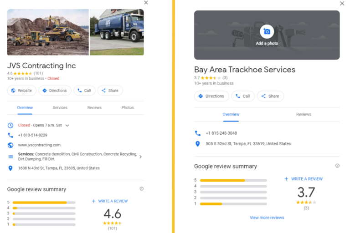Open review summary info icon in JVS panel
The image size is (350, 233).
(142, 189)
